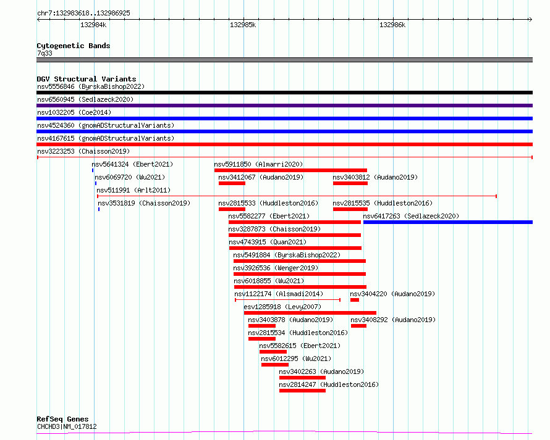550x440 pixels.
Task: Click the chr7:132983618..132986925 coordinate text
Action: tap(83, 13)
